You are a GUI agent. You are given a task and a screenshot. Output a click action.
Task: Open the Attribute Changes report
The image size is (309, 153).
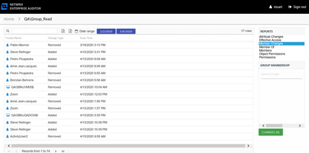click(271, 37)
